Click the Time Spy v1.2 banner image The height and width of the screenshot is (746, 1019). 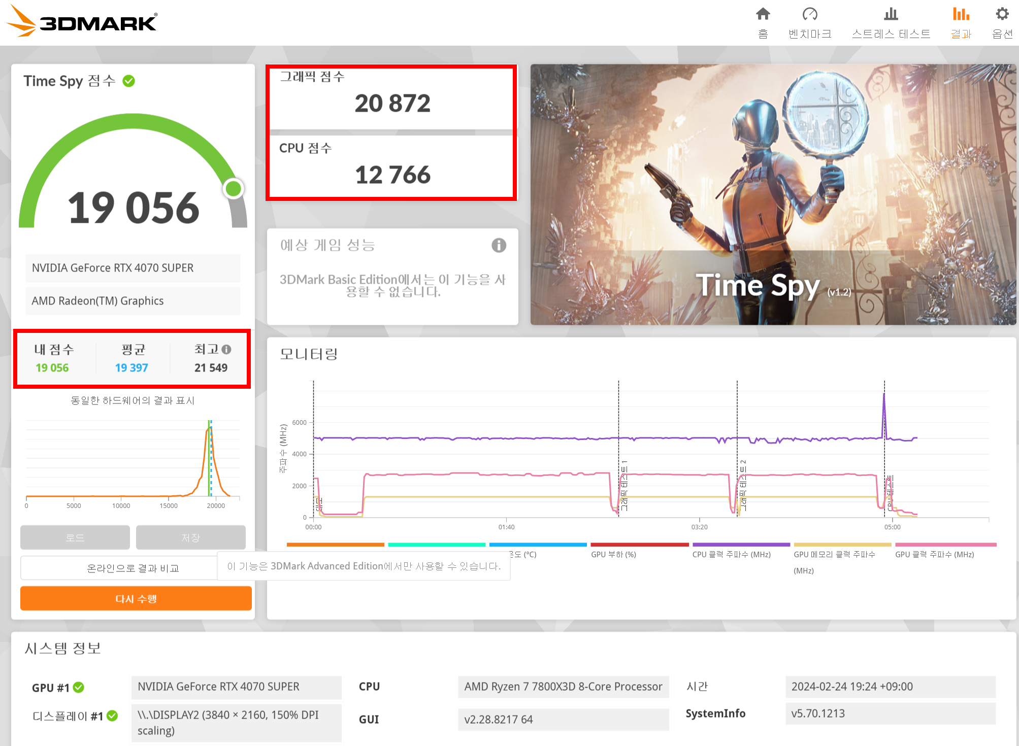pos(773,194)
